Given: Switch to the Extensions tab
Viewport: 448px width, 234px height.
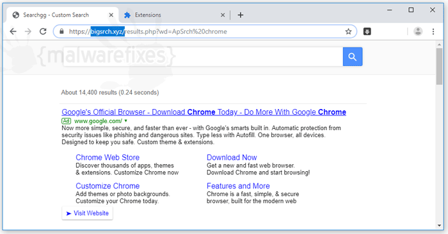Looking at the screenshot, I should tap(174, 15).
